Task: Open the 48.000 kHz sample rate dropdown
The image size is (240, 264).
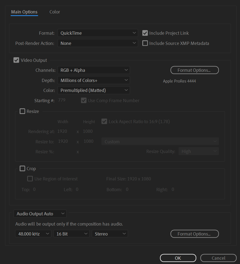Action: point(33,234)
